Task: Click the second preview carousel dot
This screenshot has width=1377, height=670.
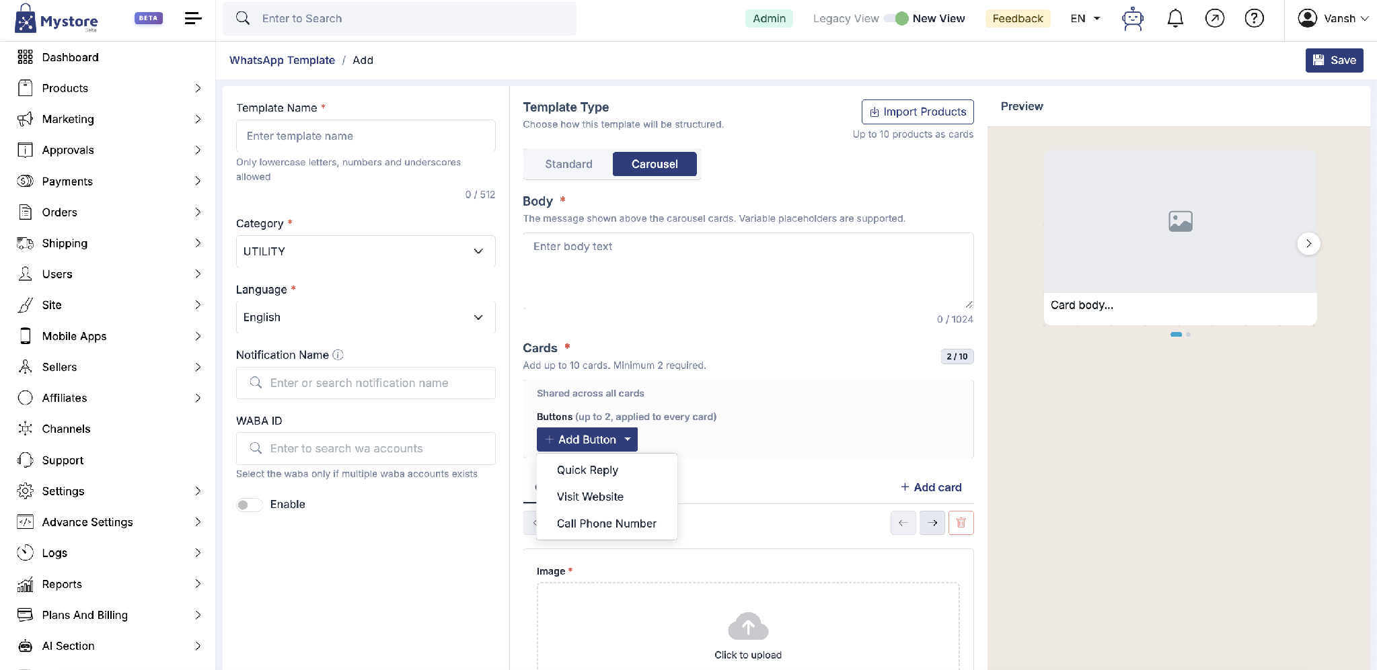Action: click(1189, 334)
